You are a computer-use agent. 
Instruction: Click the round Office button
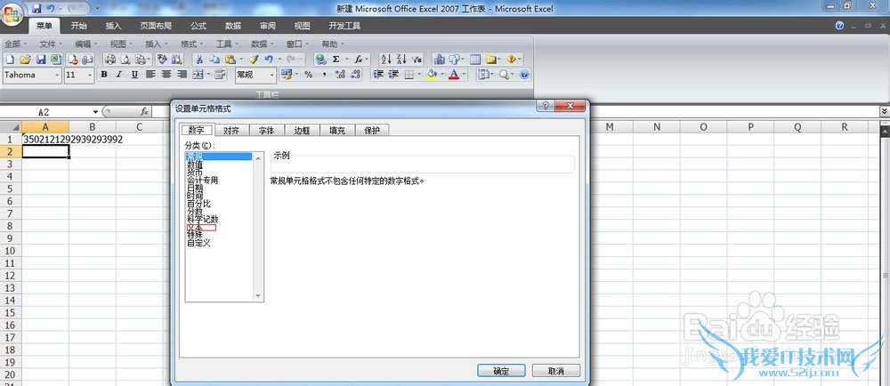(x=12, y=12)
